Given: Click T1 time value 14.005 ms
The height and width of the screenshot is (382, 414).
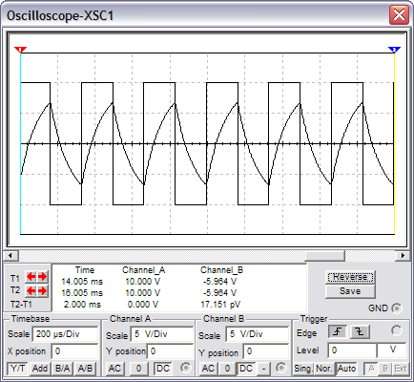Looking at the screenshot, I should (82, 282).
